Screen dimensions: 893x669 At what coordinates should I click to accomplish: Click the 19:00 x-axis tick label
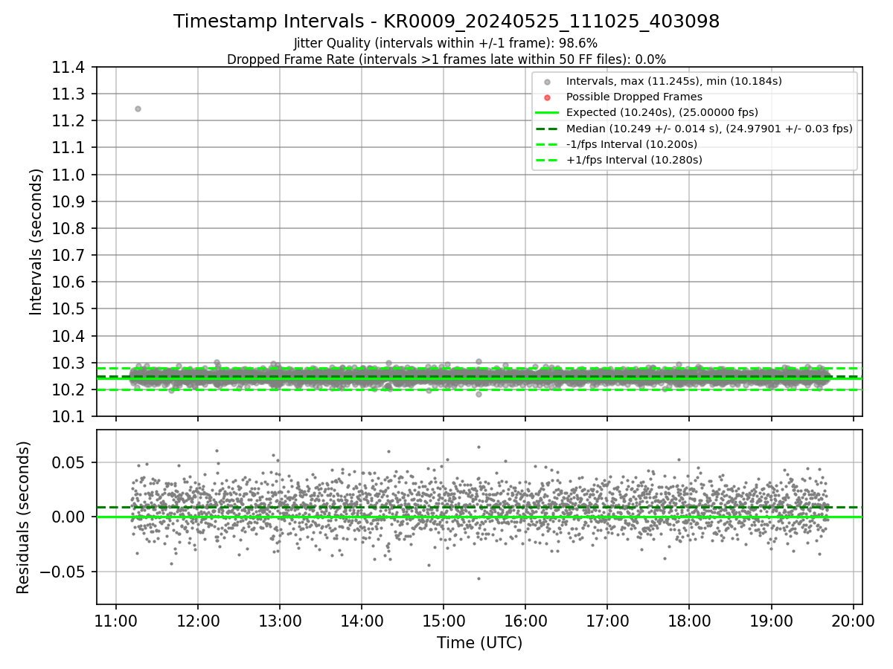[770, 620]
